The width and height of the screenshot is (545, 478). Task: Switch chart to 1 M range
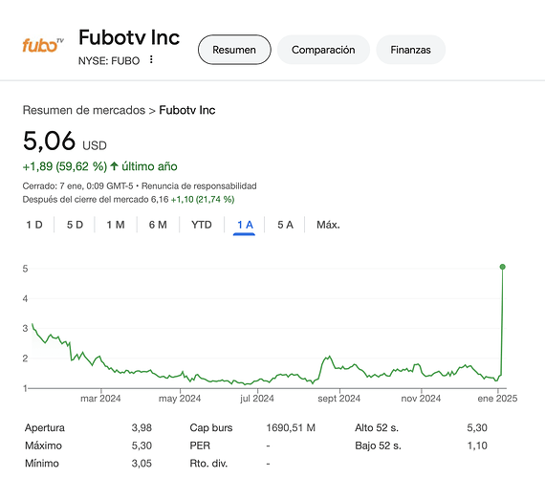116,225
